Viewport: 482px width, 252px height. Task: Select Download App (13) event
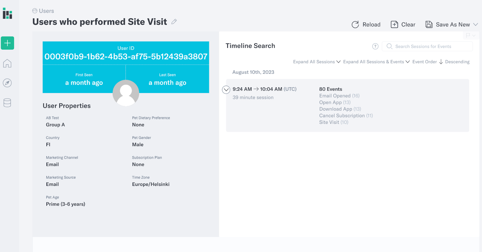pos(340,109)
